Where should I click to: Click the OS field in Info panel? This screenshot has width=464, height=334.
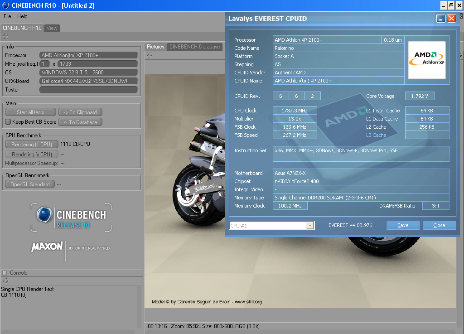(x=88, y=72)
